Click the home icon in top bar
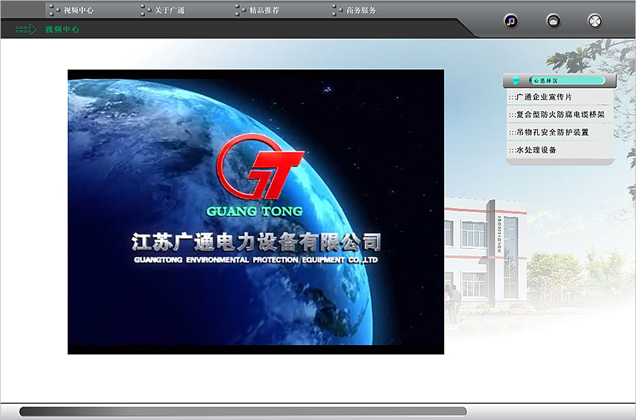 (x=553, y=21)
